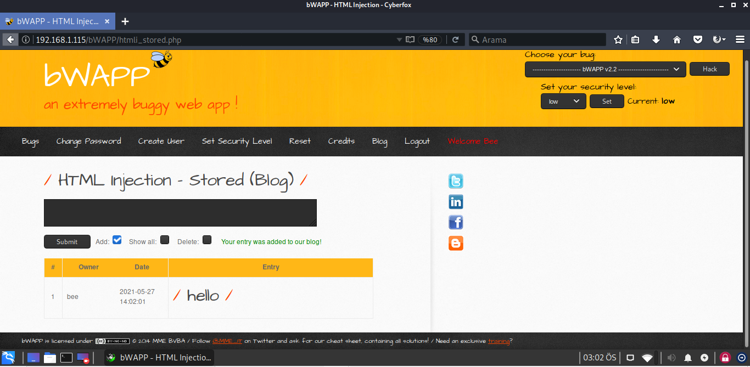Bookmark this page with the star icon
The width and height of the screenshot is (750, 367).
618,39
